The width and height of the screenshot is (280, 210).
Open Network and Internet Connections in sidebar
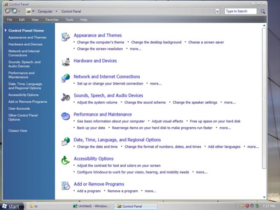tap(24, 53)
